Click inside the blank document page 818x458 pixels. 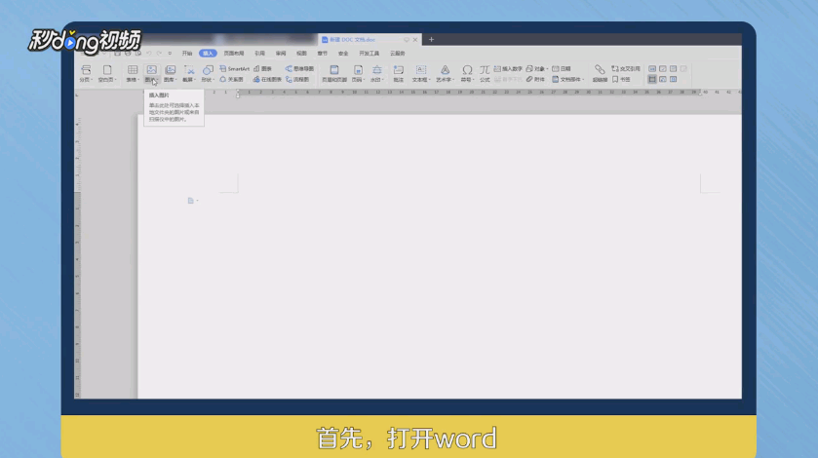440,255
